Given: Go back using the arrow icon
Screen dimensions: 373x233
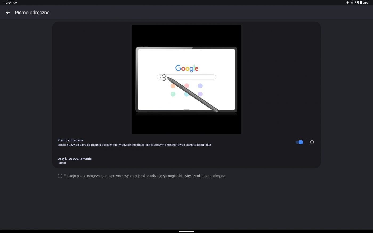Looking at the screenshot, I should click(x=8, y=12).
